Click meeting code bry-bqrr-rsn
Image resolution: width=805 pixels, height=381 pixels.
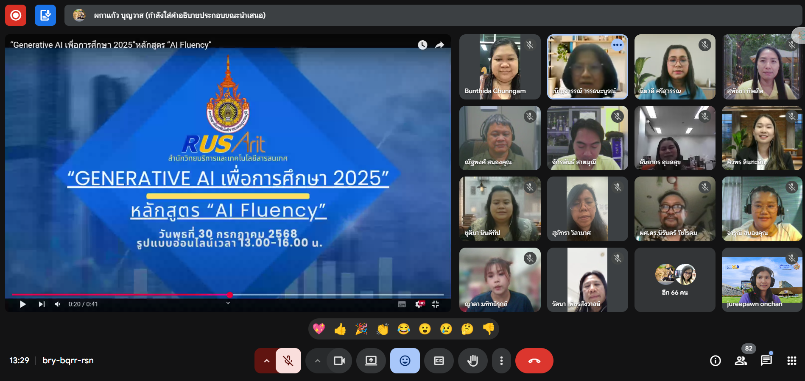point(68,361)
